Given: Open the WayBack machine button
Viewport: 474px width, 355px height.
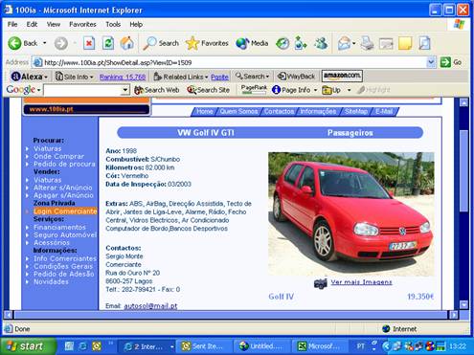Looking at the screenshot, I should click(x=296, y=77).
